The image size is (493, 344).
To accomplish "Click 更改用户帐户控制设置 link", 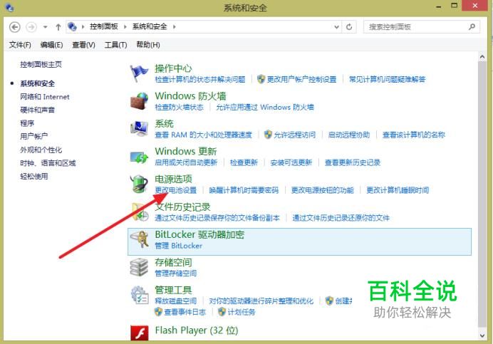I will tap(301, 79).
